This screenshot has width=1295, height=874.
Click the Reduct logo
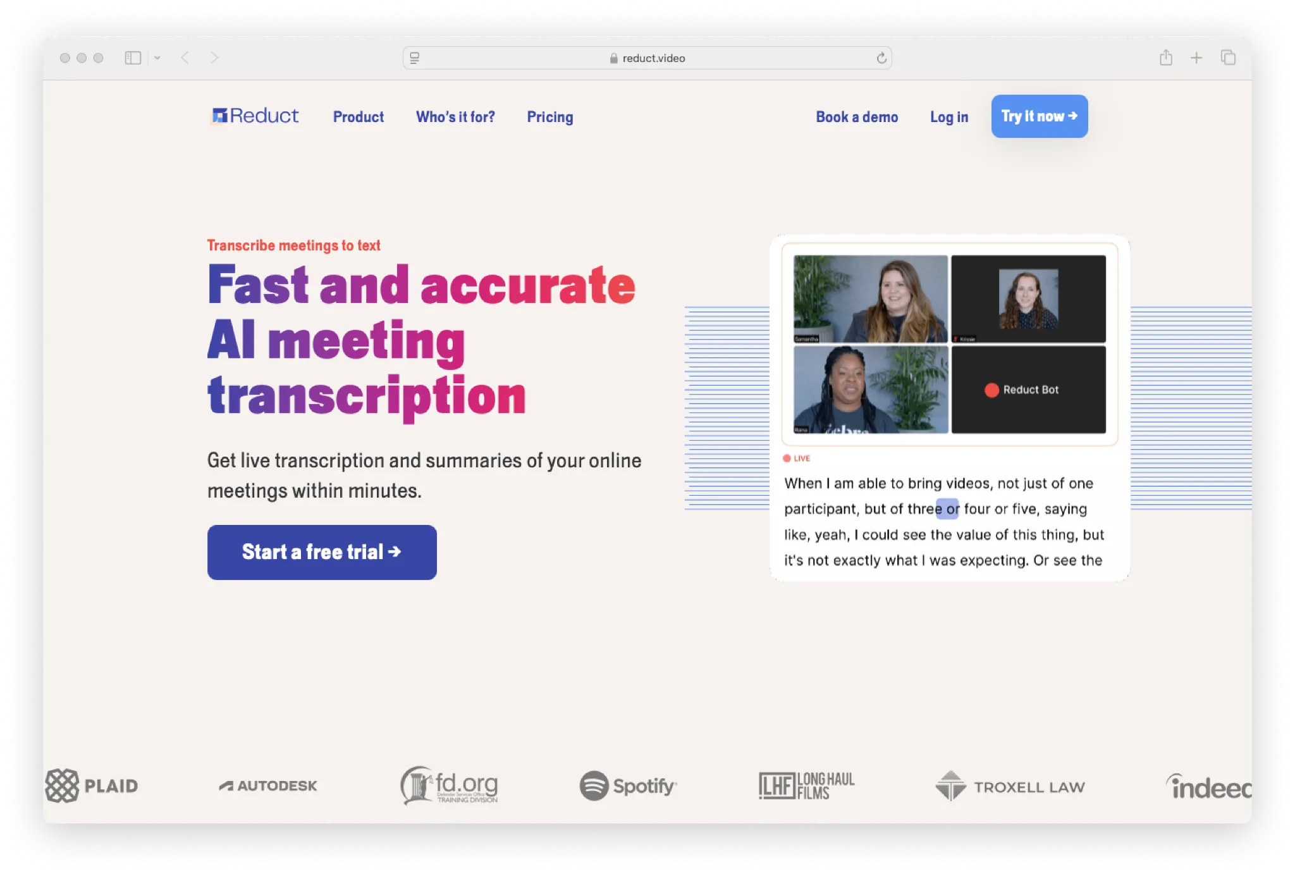click(255, 116)
